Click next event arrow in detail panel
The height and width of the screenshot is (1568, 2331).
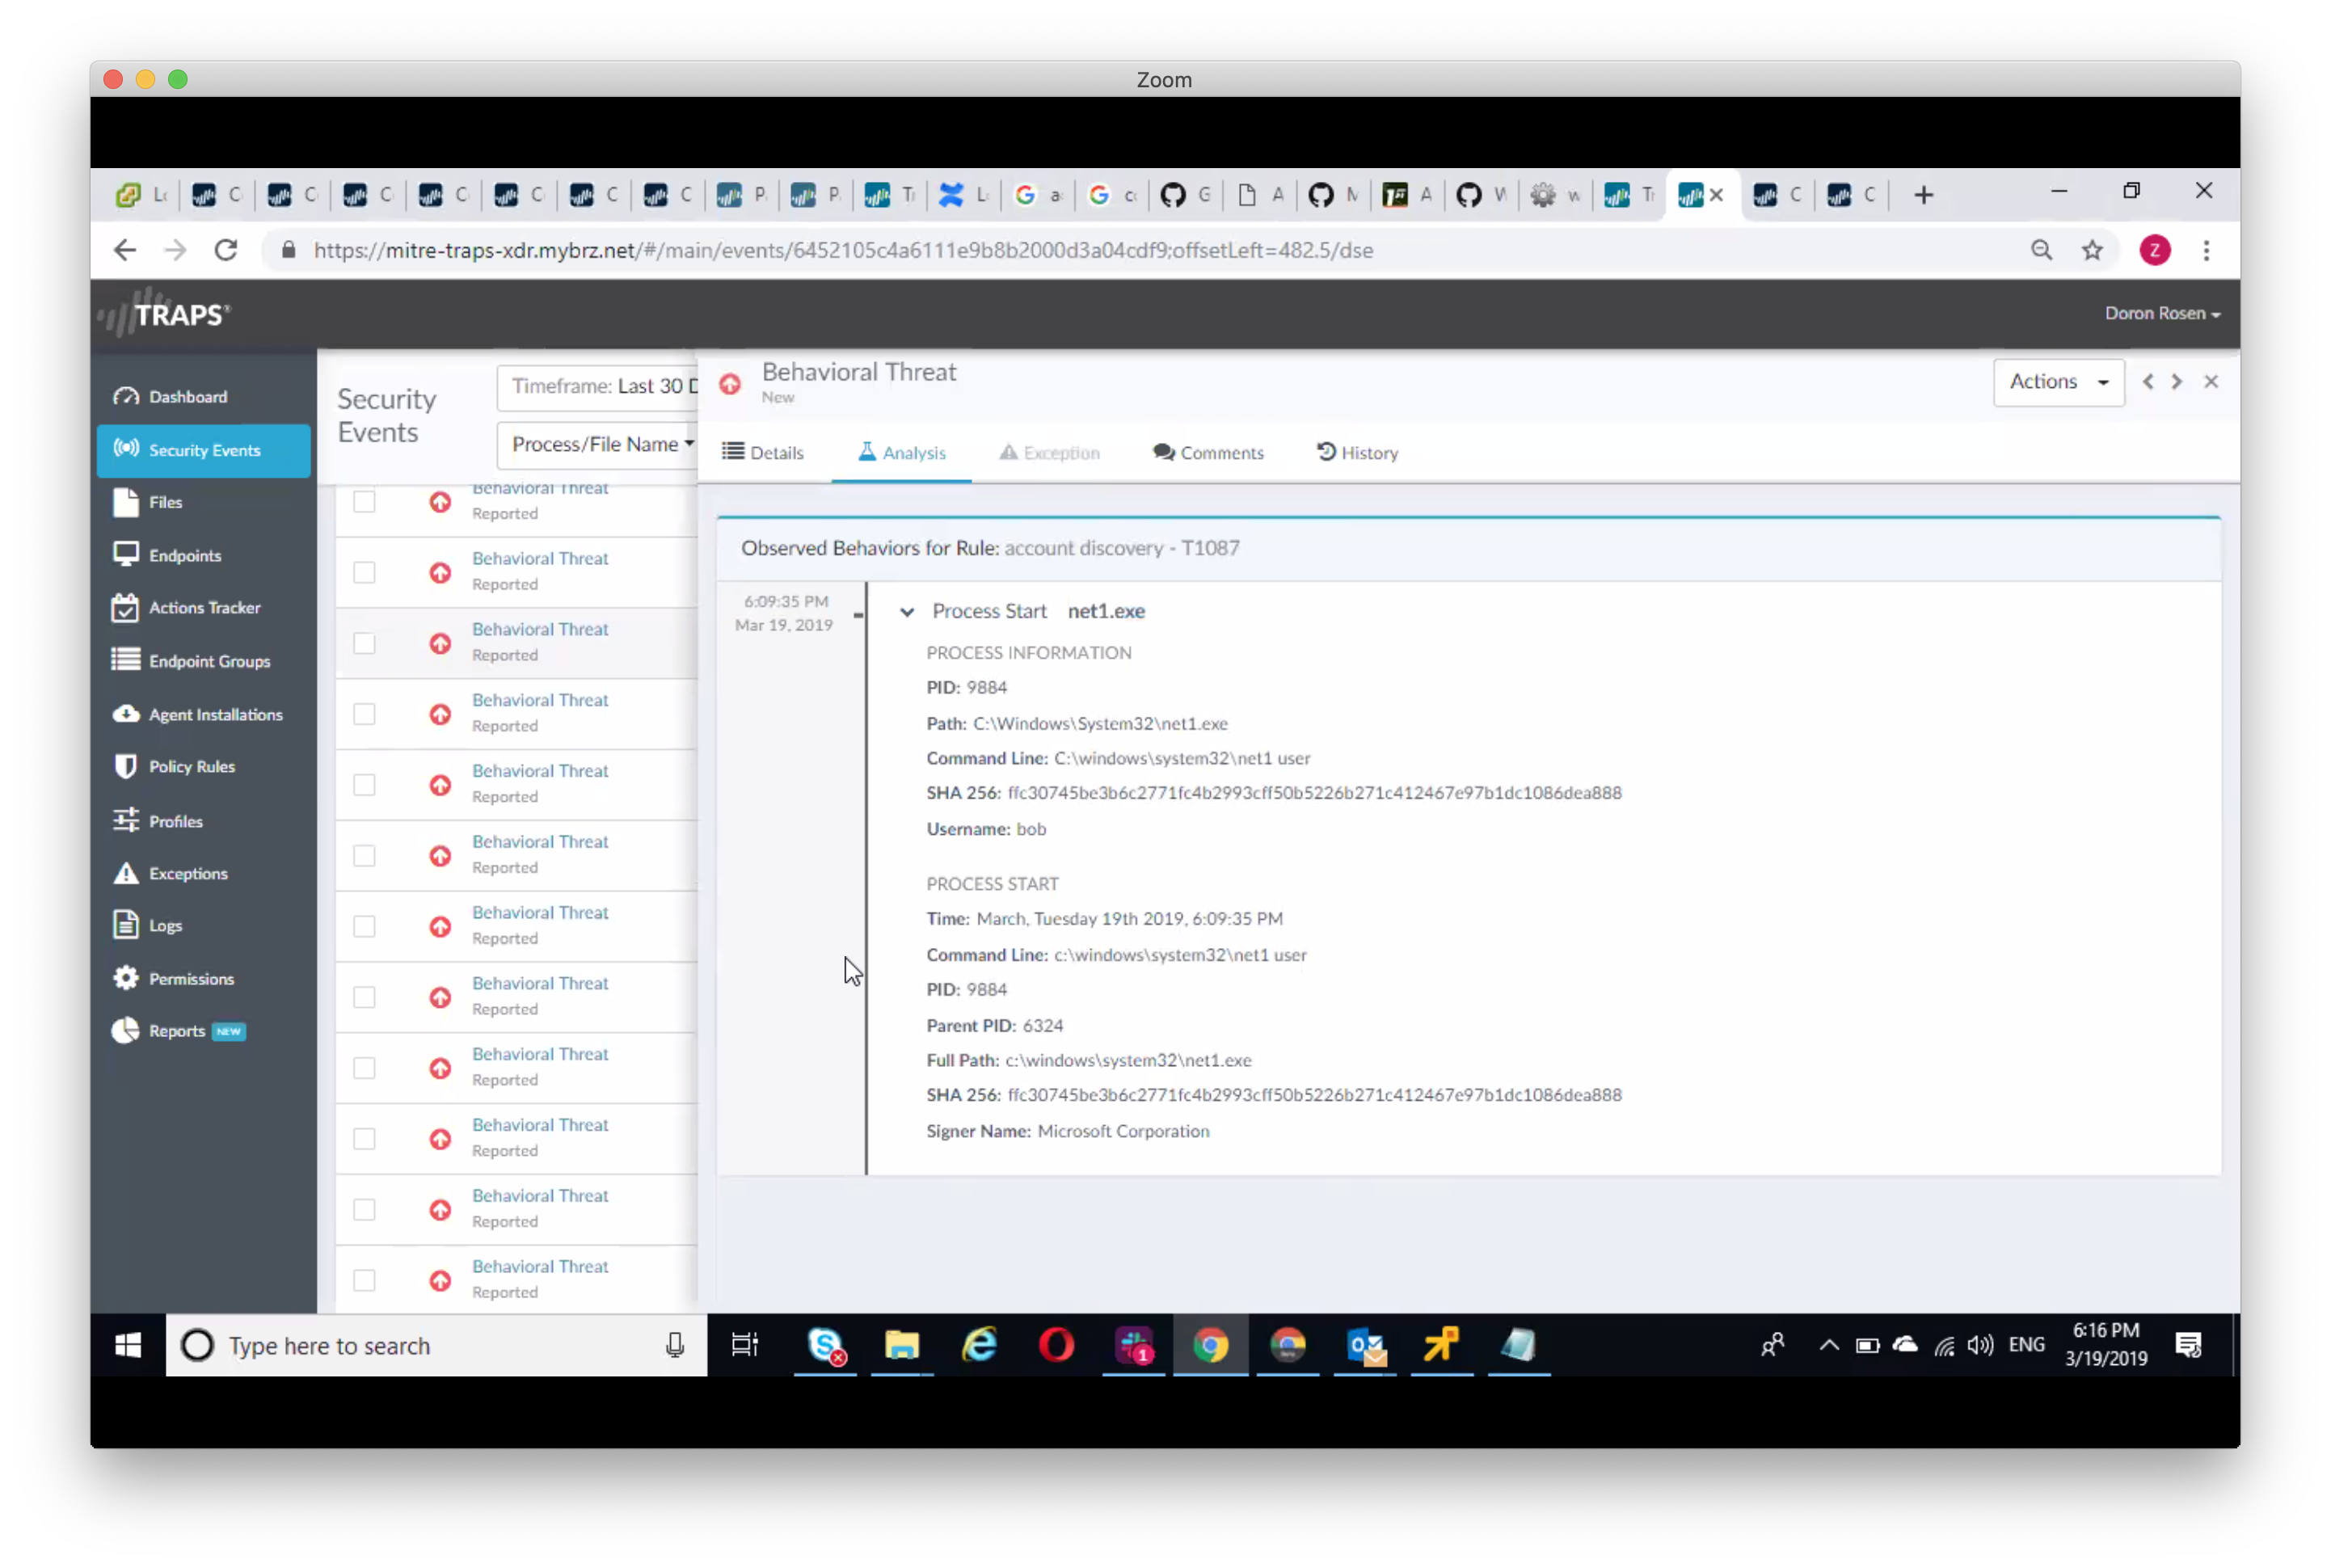click(x=2176, y=382)
